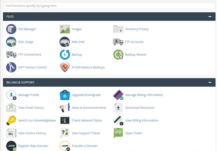Click the News & Announcements link
217x151 pixels.
click(x=89, y=108)
